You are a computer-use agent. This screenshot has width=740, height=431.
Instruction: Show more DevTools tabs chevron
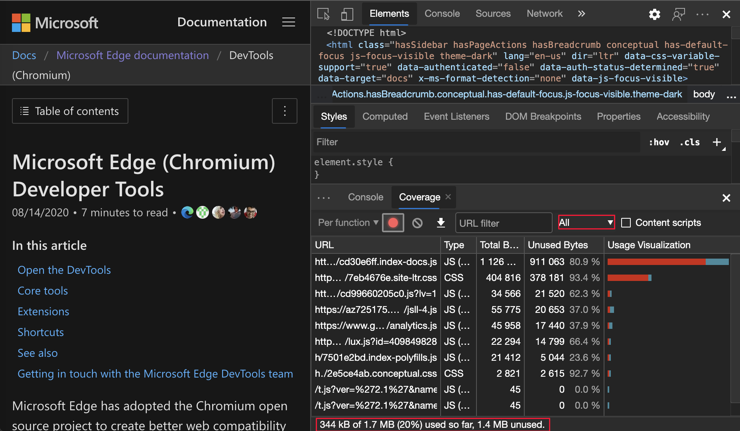click(x=581, y=14)
